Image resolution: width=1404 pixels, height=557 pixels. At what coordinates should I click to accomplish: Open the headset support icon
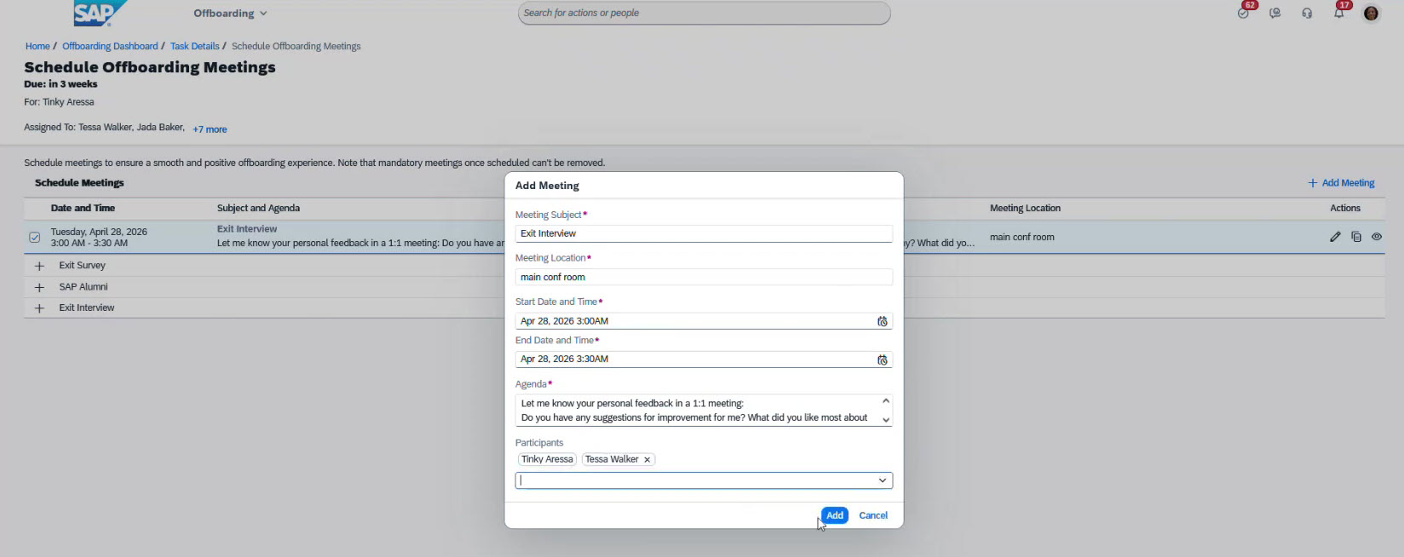point(1307,13)
